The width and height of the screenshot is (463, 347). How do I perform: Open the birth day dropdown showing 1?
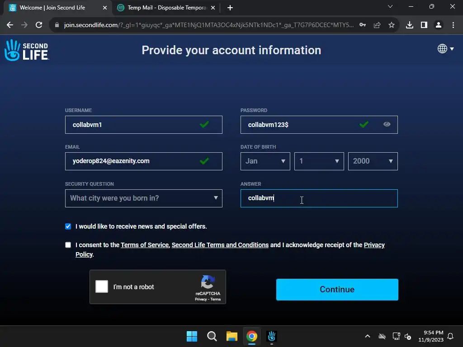[x=319, y=161]
